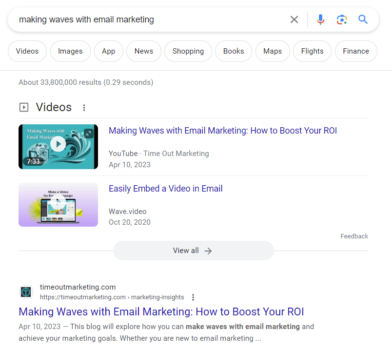392x350 pixels.
Task: Click the YouTube · Time Out Marketing source text
Action: [x=159, y=154]
